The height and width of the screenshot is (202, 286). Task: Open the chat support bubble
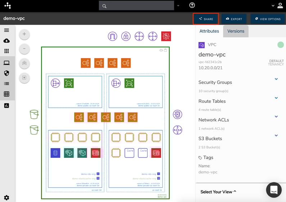click(274, 190)
